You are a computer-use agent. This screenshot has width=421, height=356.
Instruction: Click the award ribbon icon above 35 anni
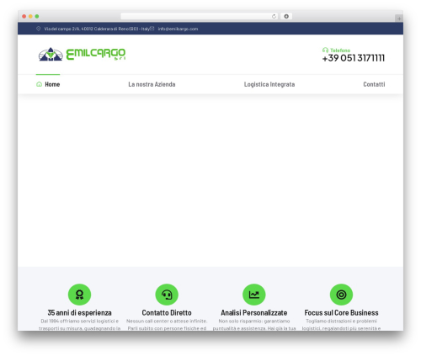79,295
